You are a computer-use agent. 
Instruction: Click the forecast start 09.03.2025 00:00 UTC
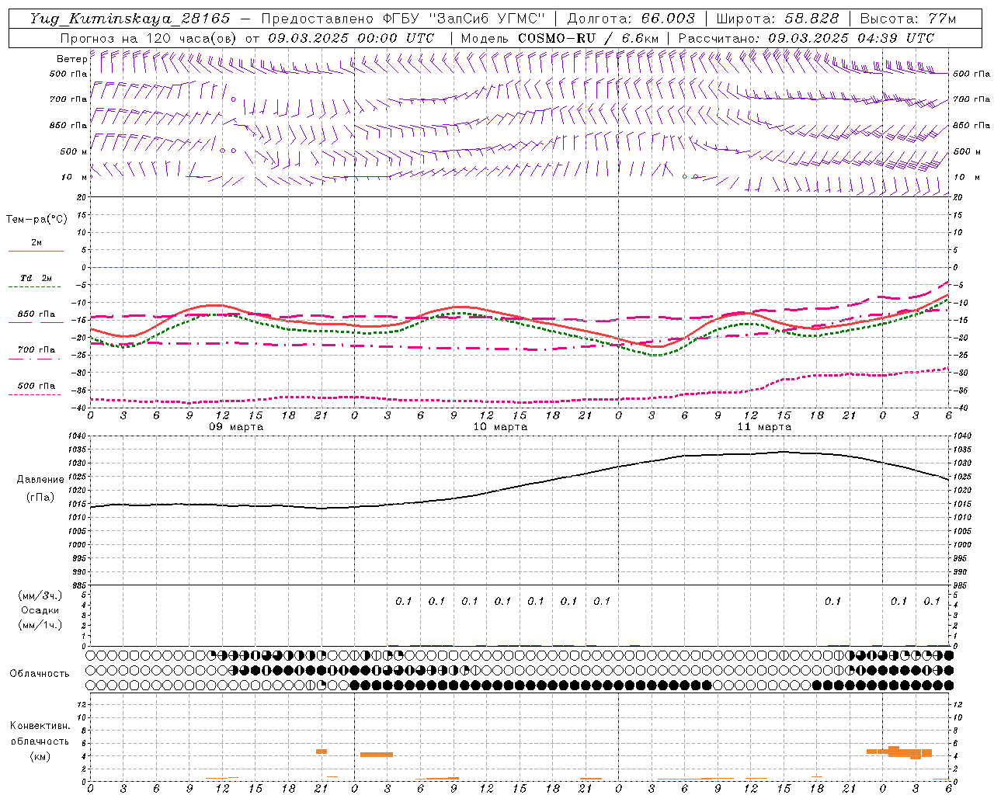pos(351,38)
